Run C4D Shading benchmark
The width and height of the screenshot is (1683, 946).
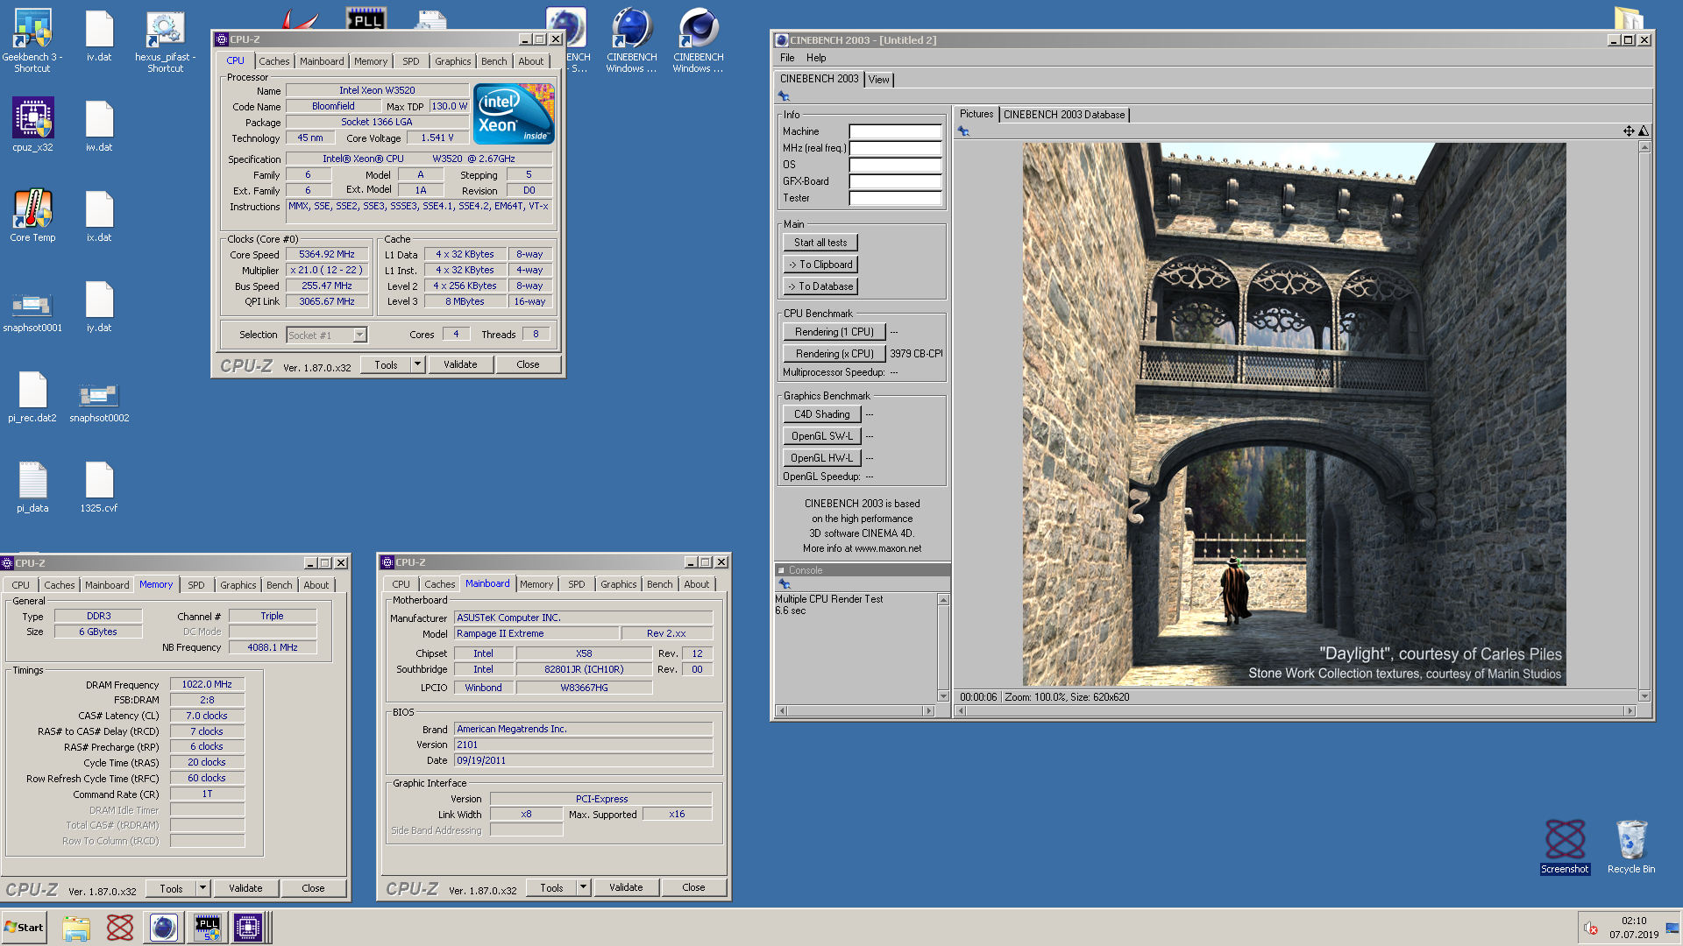tap(822, 414)
